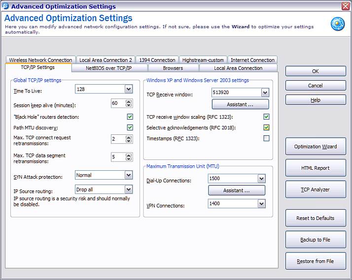The height and width of the screenshot is (280, 352).
Task: Disable "Black Hole" routers detection checkbox
Action: pyautogui.click(x=130, y=117)
